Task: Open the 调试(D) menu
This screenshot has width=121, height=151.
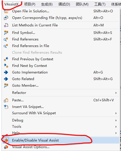Action: pyautogui.click(x=64, y=4)
